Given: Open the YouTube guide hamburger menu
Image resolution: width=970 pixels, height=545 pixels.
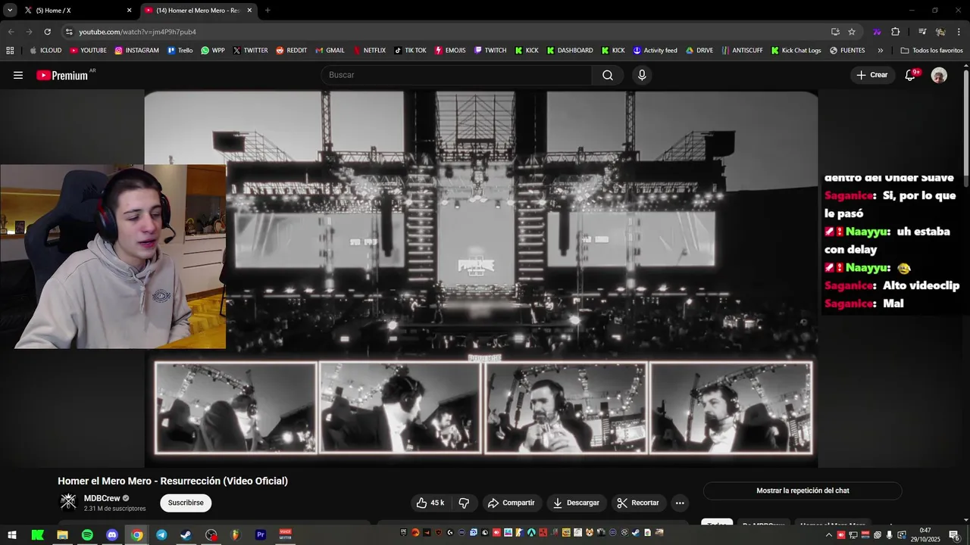Looking at the screenshot, I should (x=18, y=75).
